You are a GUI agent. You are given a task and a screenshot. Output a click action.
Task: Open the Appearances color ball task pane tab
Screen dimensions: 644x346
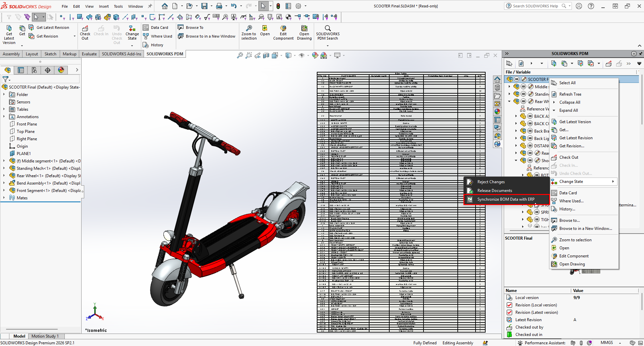[497, 112]
